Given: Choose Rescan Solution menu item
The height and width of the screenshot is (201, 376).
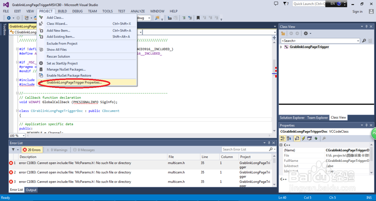Looking at the screenshot, I should pos(87,56).
